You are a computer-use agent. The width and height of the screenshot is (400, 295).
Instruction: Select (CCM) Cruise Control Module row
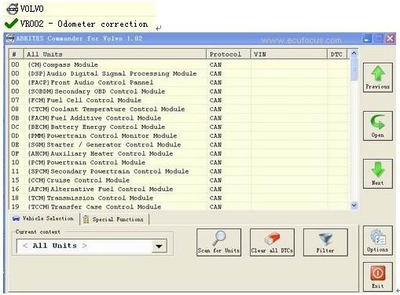179,180
